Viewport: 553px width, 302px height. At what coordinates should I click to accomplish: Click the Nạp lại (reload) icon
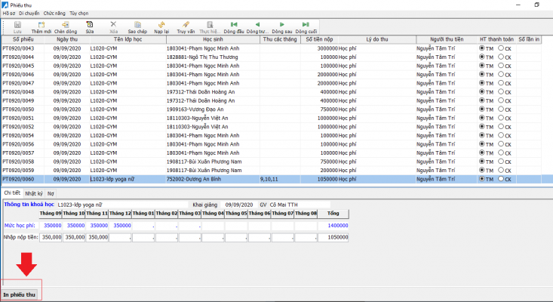pyautogui.click(x=161, y=25)
